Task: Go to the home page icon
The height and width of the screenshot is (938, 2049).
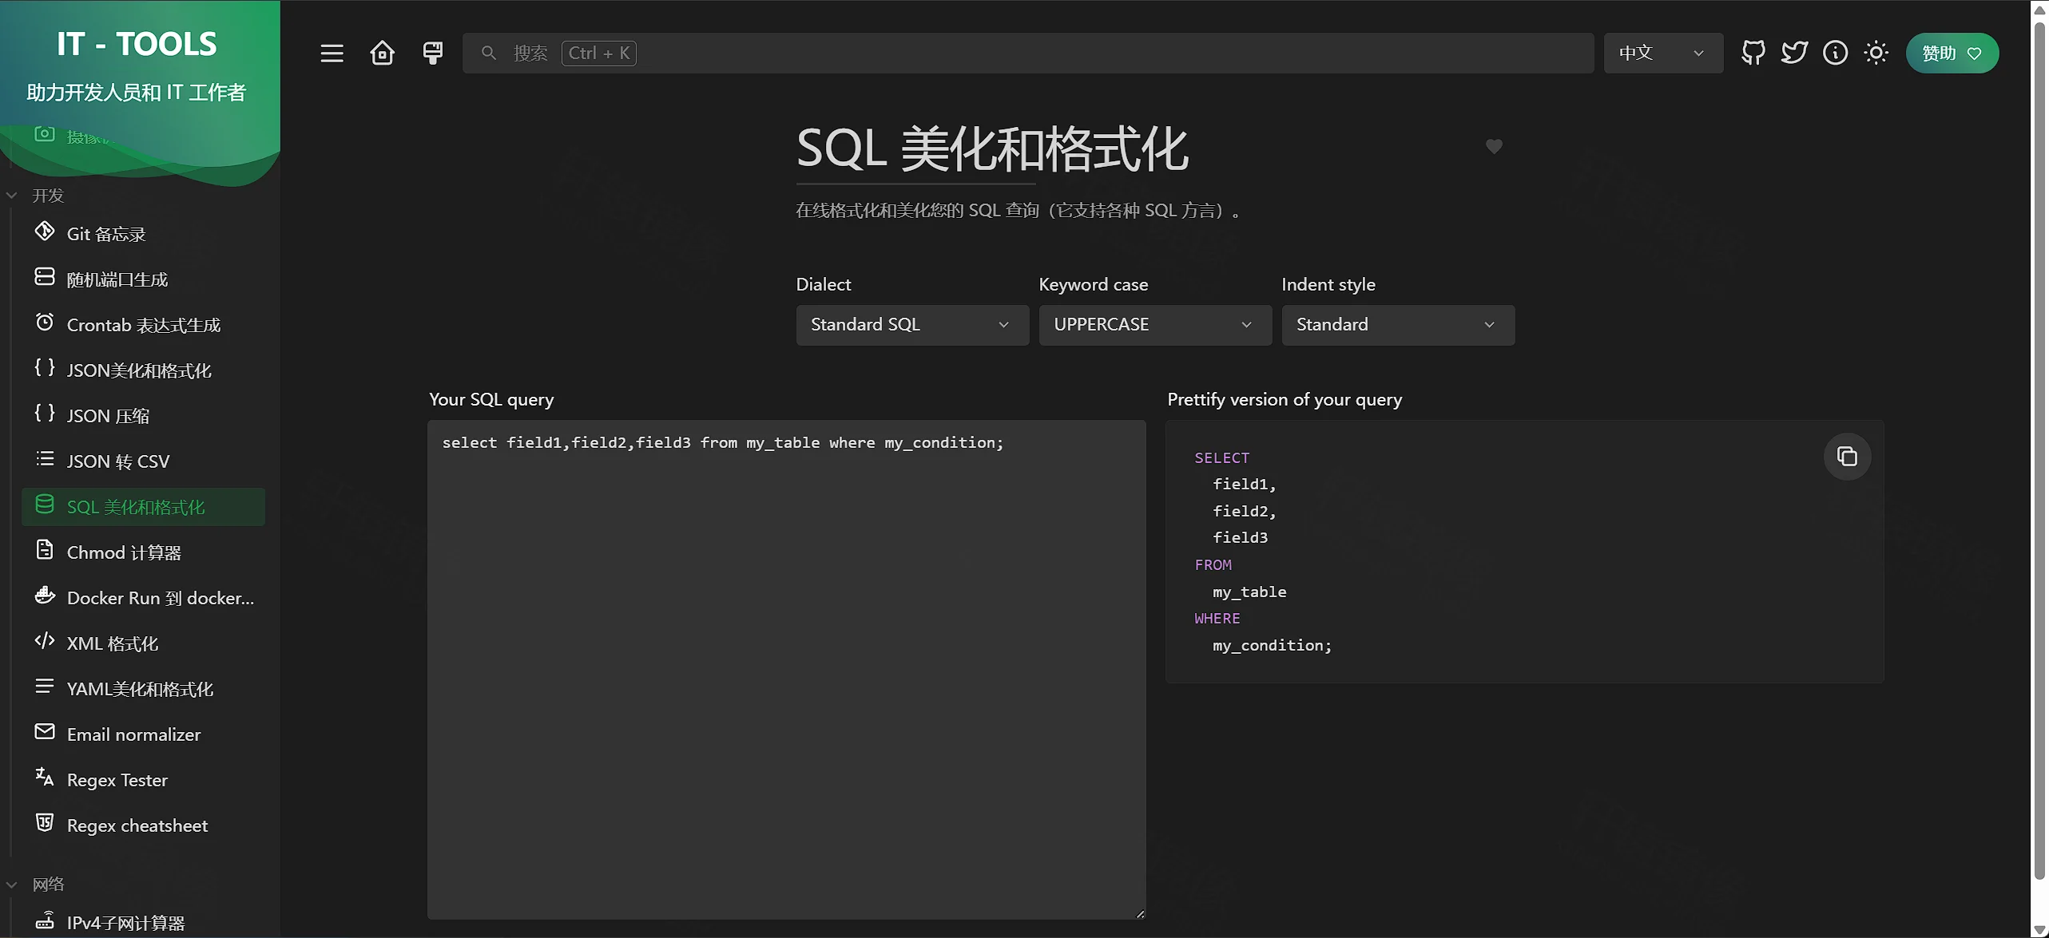Action: (382, 53)
